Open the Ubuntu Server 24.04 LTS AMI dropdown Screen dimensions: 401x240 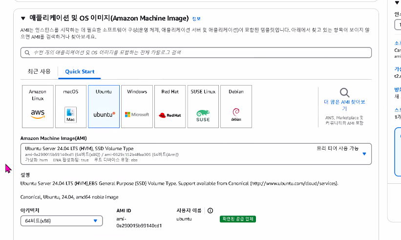click(196, 154)
